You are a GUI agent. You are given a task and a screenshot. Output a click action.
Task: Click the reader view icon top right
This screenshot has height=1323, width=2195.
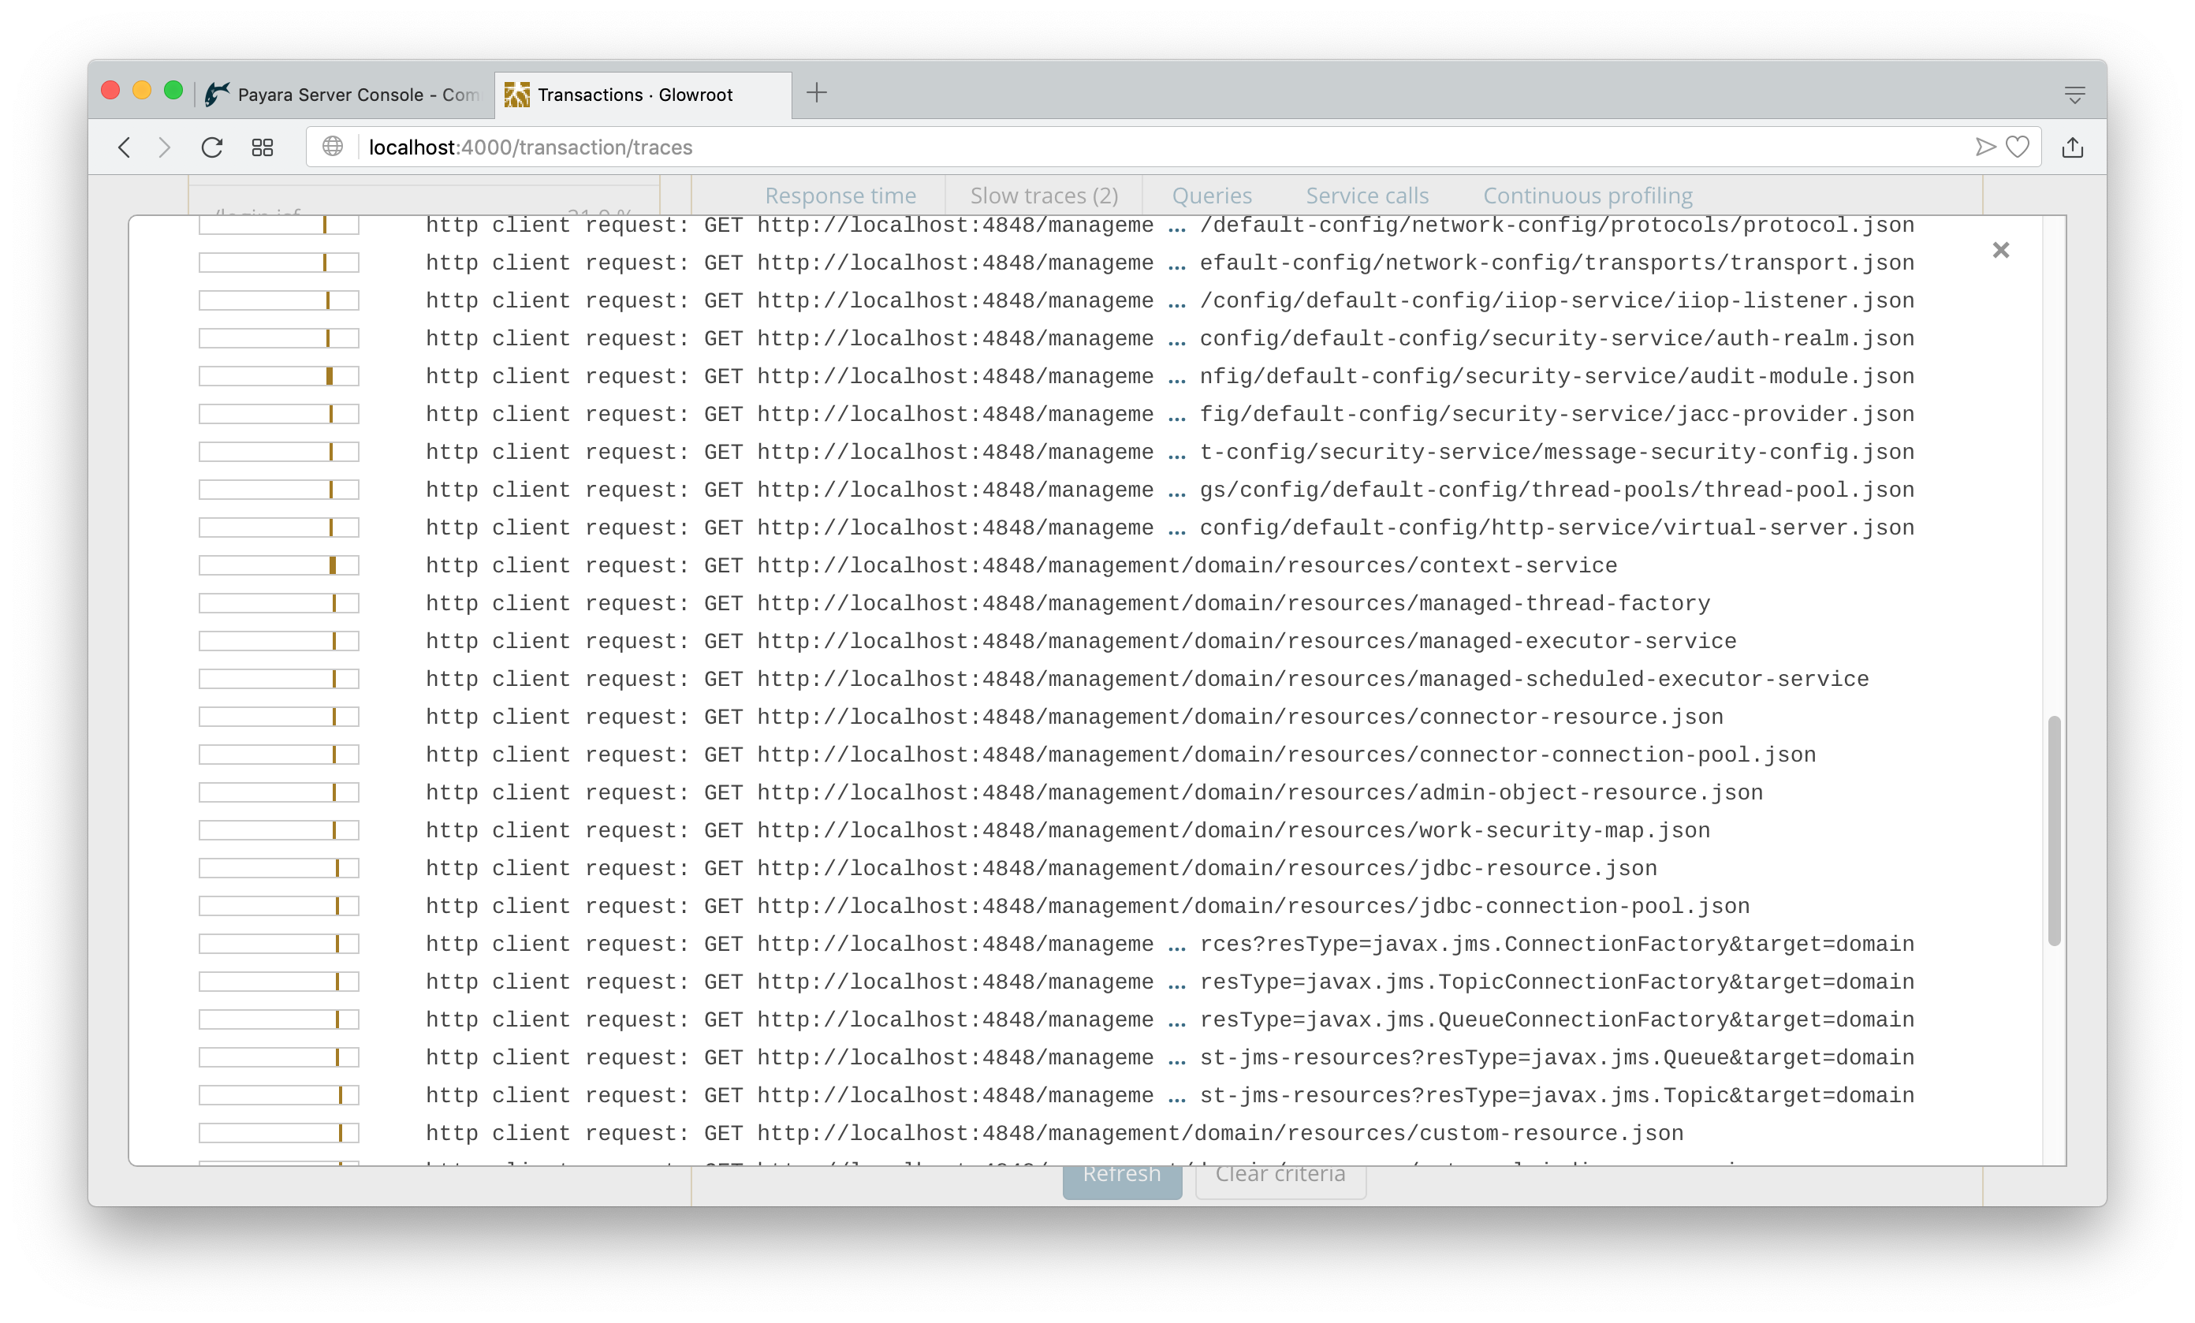pos(2076,94)
